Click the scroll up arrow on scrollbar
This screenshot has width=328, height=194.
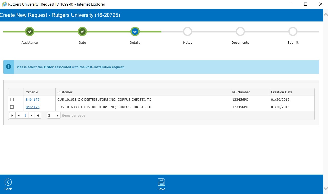[326, 14]
